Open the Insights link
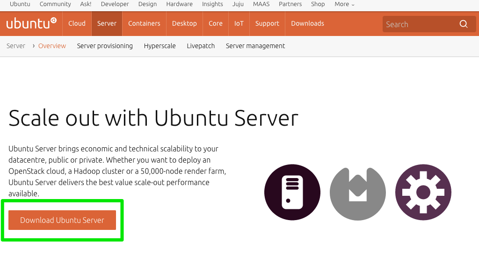Image resolution: width=479 pixels, height=257 pixels. [x=212, y=4]
